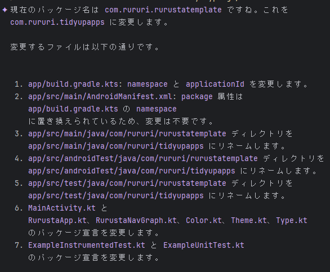Click the word namespace in list item 2
Screen dimensions: 330x272
[157, 109]
